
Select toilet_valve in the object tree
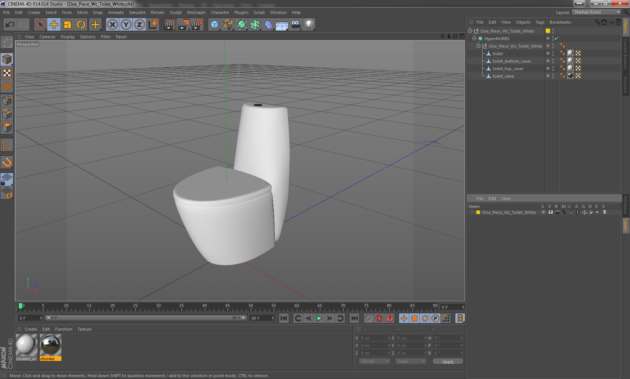tap(503, 76)
